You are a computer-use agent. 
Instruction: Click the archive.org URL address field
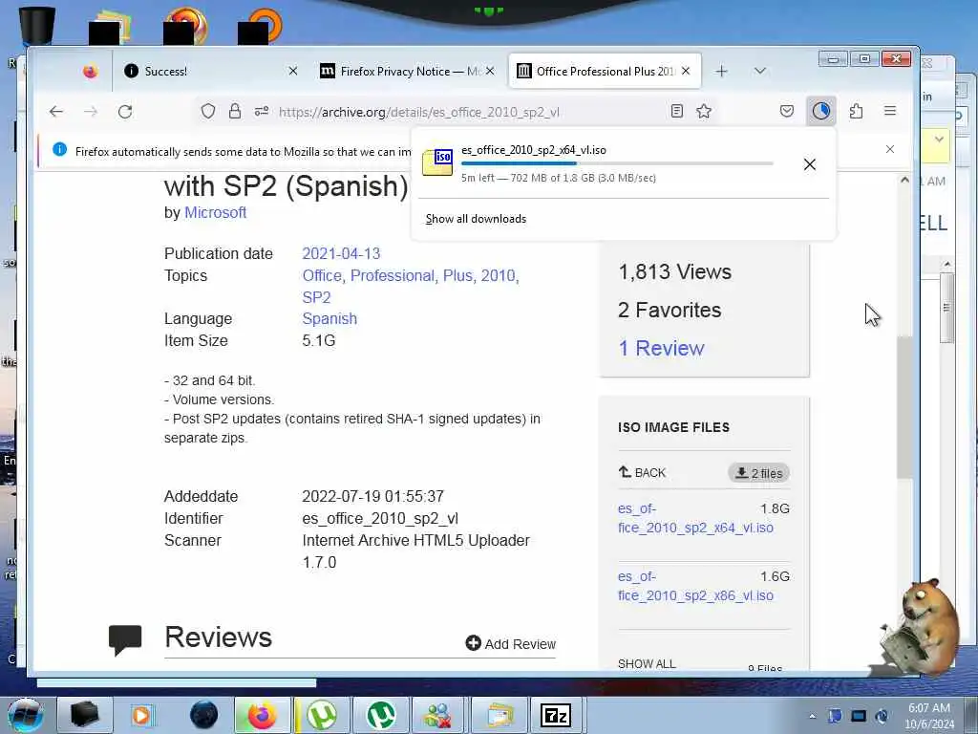point(418,113)
